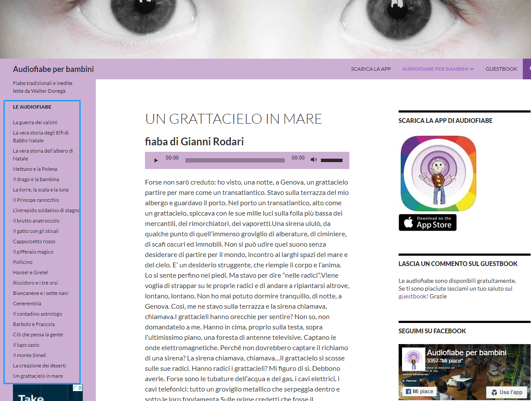Open Biancaneve e i sette nani
The height and width of the screenshot is (401, 531).
41,293
